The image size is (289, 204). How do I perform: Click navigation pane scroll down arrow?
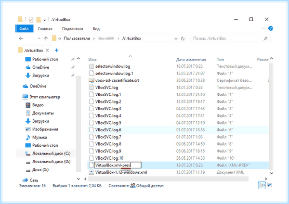[x=79, y=179]
